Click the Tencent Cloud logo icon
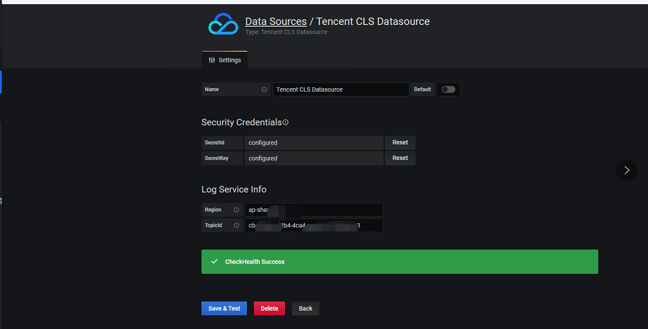 coord(223,24)
